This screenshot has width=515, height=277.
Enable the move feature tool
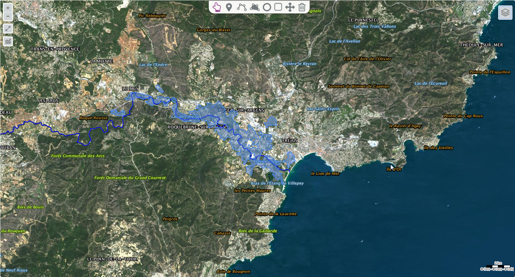(290, 7)
